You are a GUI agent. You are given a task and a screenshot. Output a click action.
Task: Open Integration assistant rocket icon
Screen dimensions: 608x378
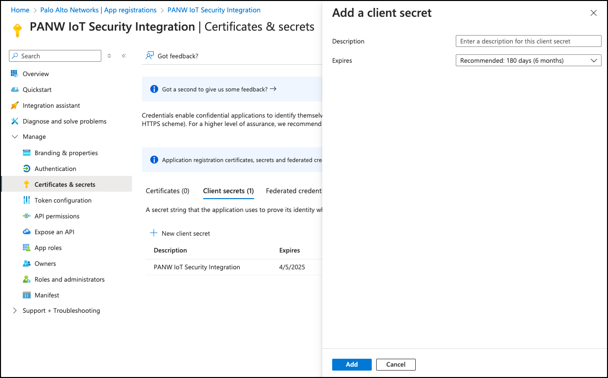click(x=14, y=105)
